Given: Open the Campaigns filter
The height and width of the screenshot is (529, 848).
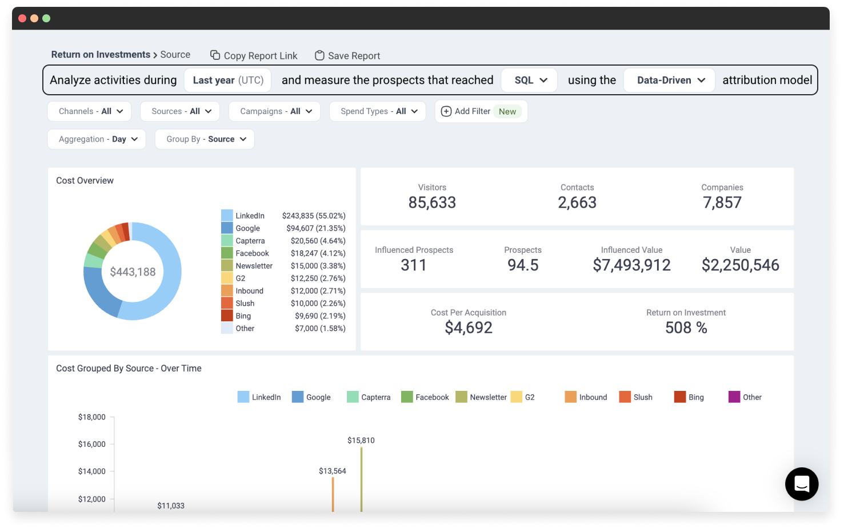Looking at the screenshot, I should (x=274, y=111).
